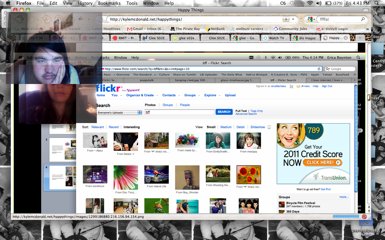
Task: Show more bookmarks with the » chevron
Action: click(367, 29)
